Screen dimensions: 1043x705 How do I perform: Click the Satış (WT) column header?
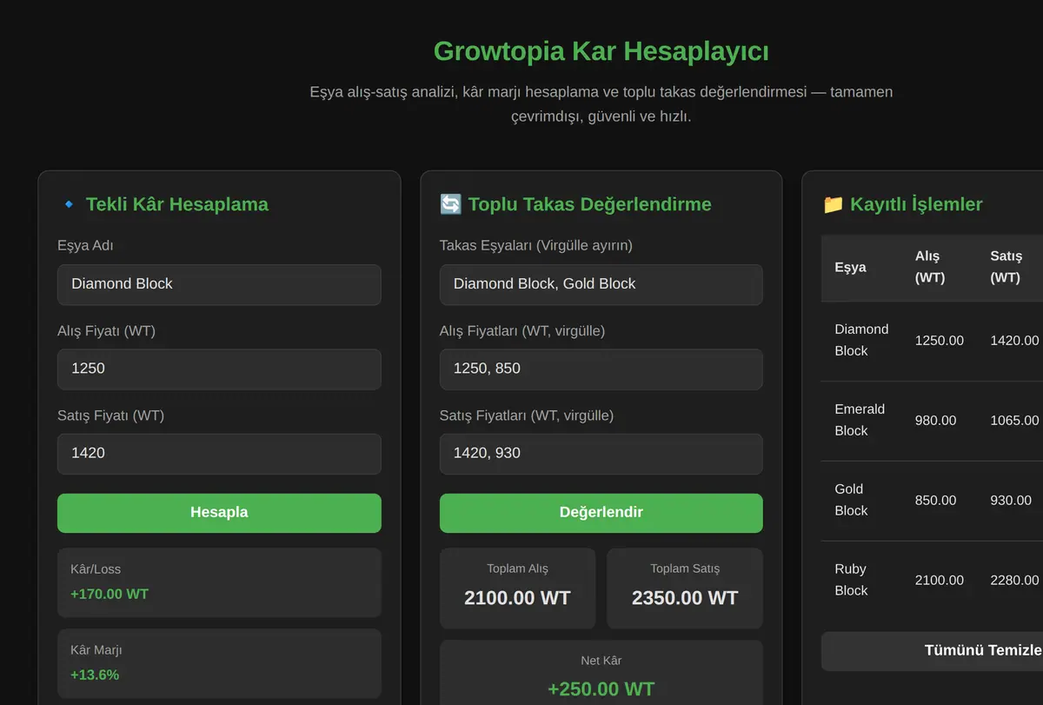pyautogui.click(x=1006, y=267)
